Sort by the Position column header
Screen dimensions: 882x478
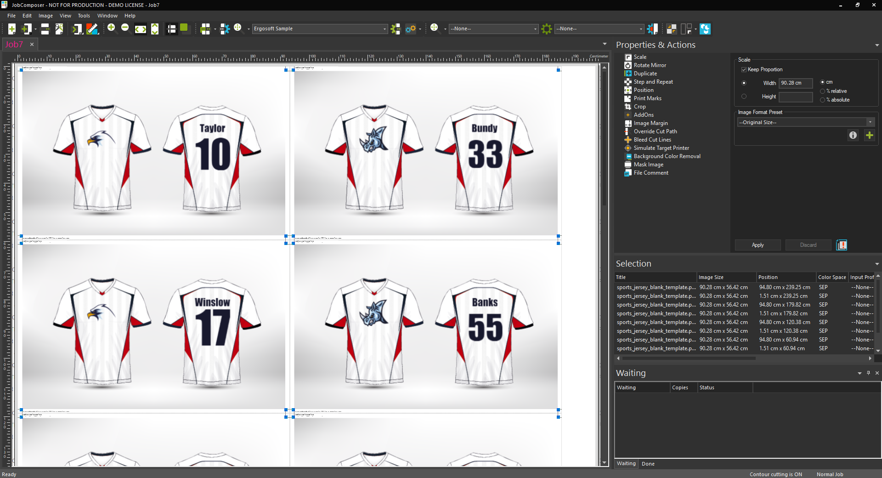tap(786, 277)
